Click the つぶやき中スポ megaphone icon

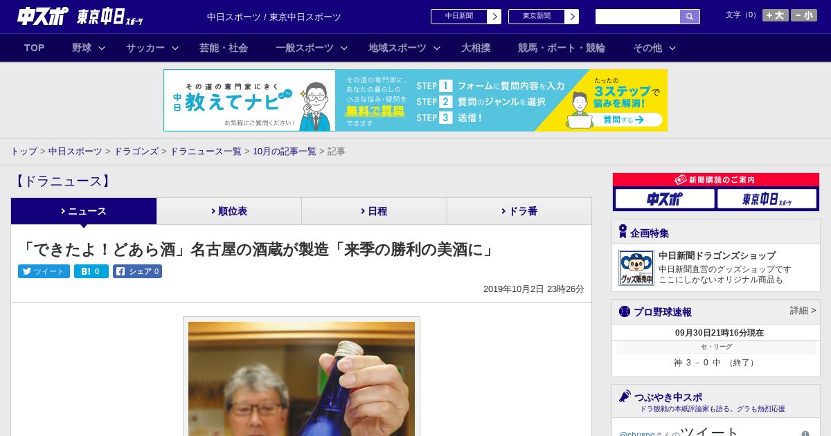coord(625,397)
